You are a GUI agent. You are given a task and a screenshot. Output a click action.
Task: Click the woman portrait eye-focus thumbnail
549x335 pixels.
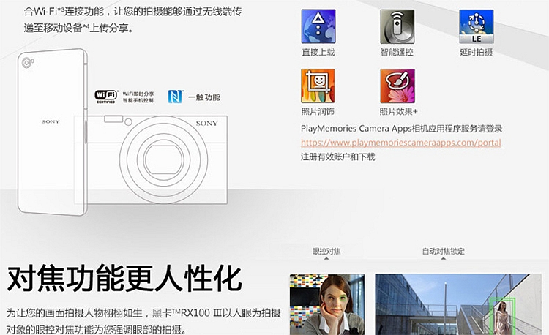pyautogui.click(x=327, y=304)
